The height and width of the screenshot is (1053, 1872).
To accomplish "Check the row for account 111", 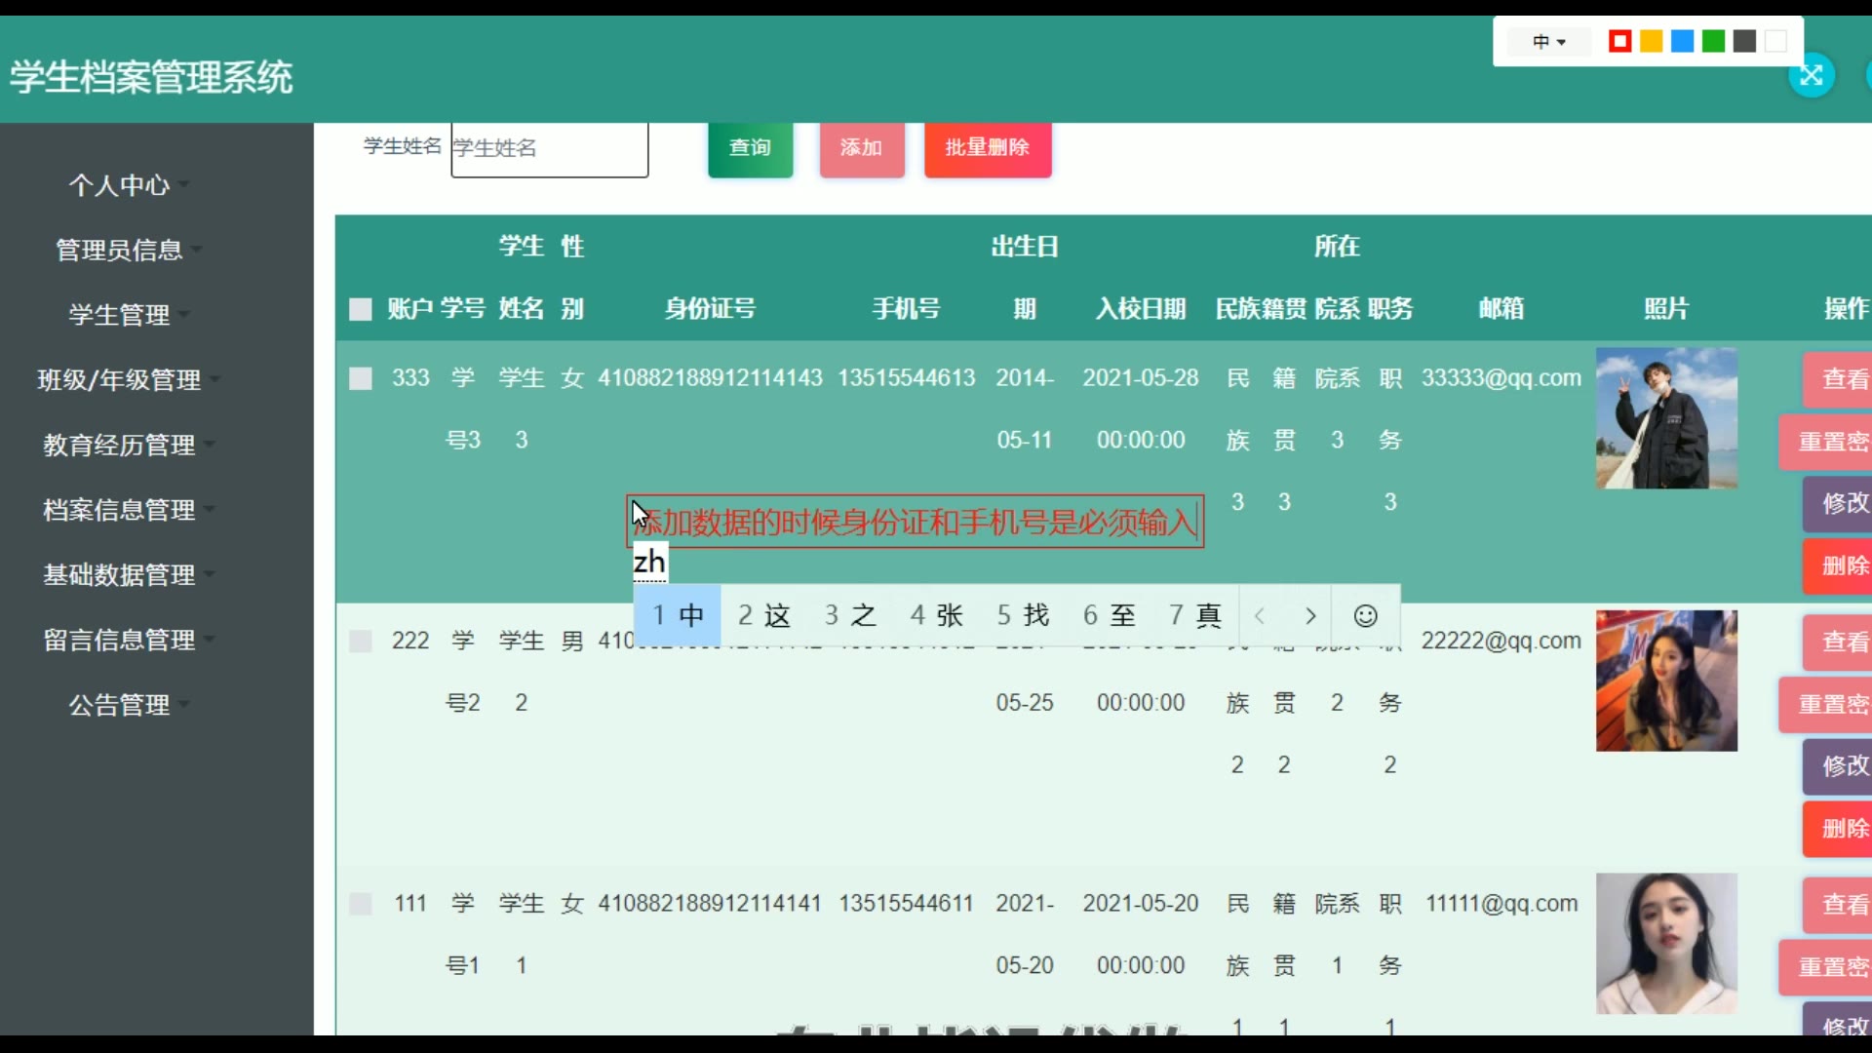I will [361, 904].
